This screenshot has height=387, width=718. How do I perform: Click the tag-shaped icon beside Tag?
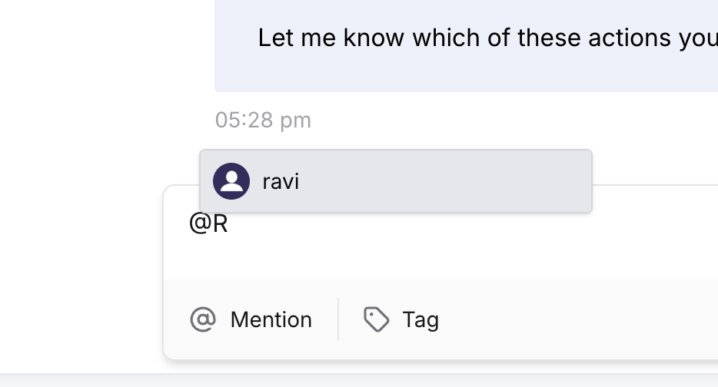click(x=376, y=319)
